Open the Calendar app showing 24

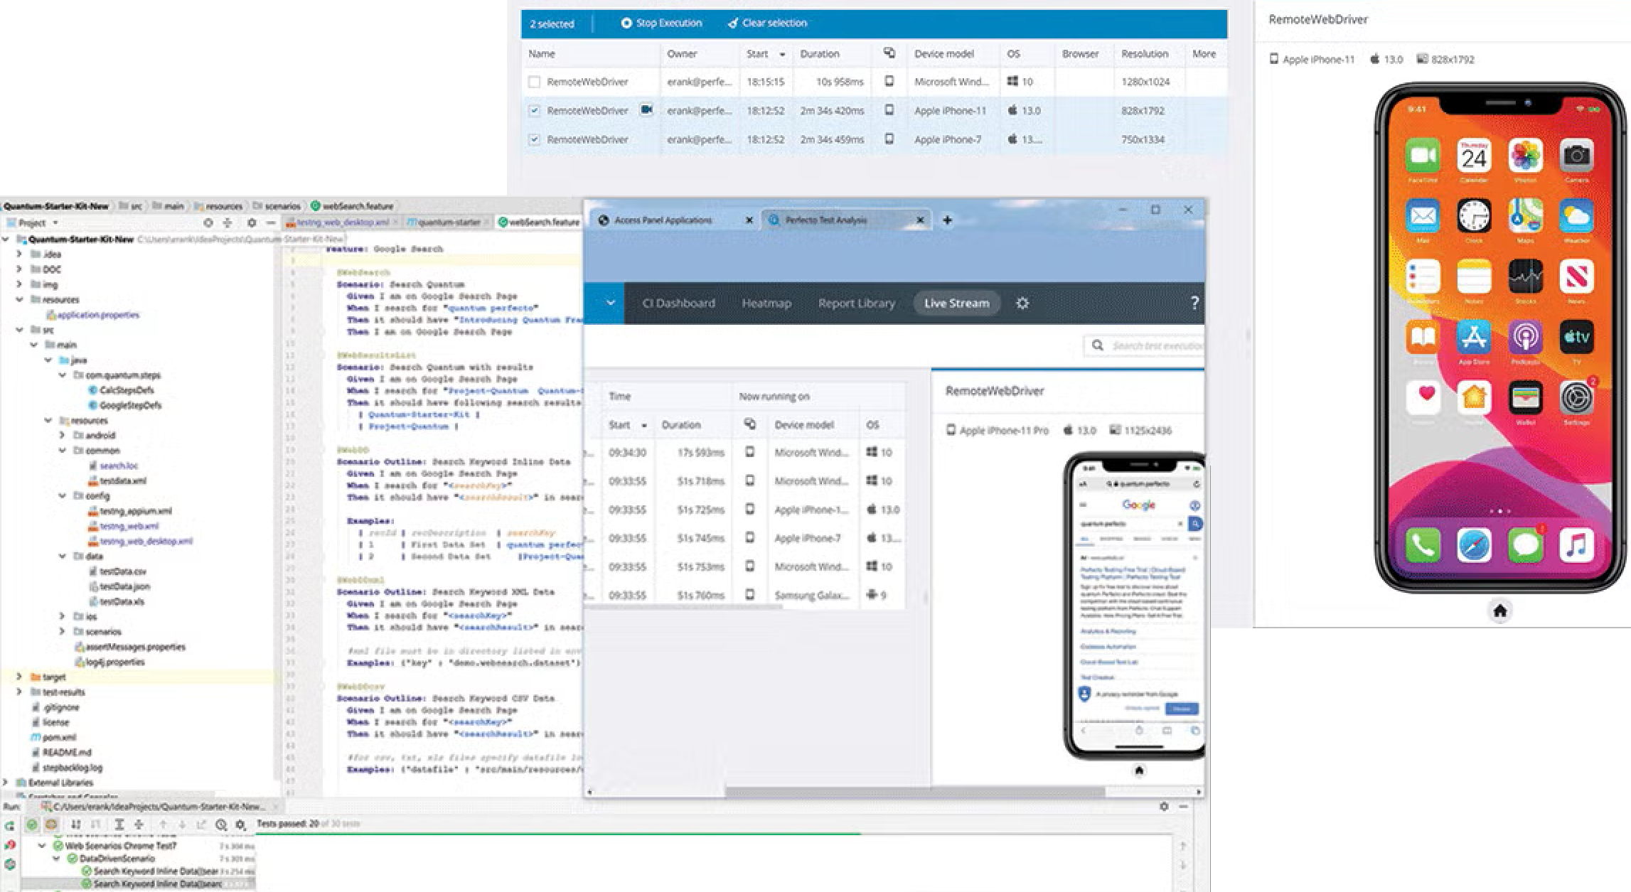tap(1474, 156)
